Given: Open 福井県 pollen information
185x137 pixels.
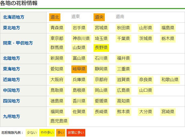Looking at the screenshot, I should coord(124,58).
